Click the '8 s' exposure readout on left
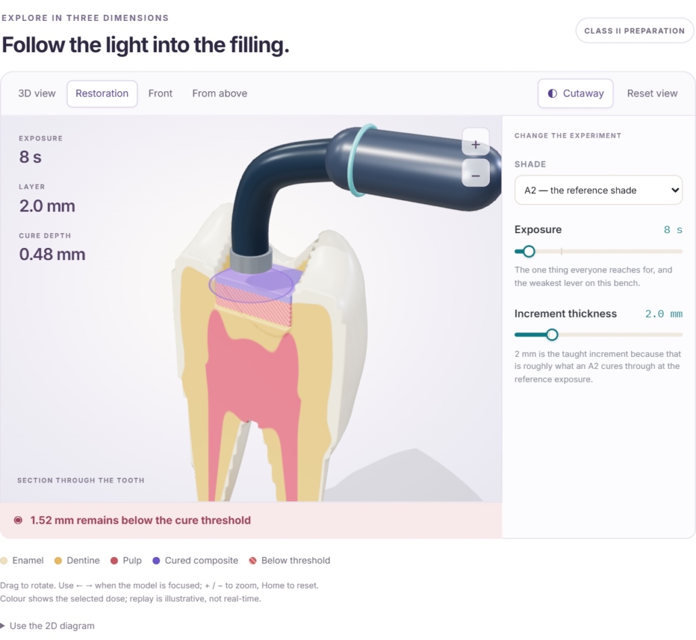Screen dimensions: 696x640 click(30, 157)
